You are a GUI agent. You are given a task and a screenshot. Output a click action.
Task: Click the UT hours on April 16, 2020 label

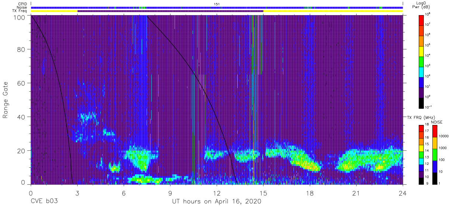tap(217, 202)
